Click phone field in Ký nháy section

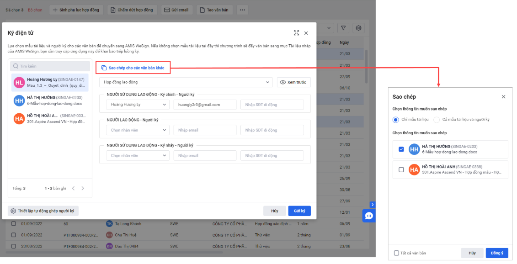[272, 155]
